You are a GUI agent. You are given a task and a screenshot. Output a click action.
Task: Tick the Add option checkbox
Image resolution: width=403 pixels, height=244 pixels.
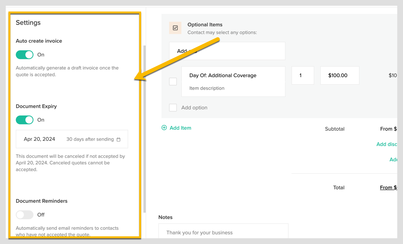click(x=173, y=108)
